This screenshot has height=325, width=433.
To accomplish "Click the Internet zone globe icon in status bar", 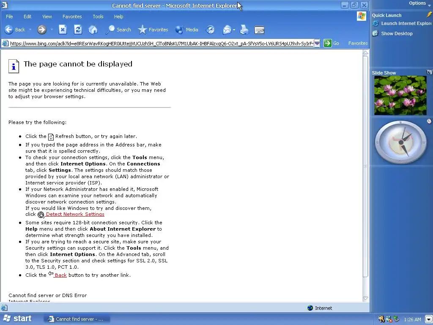I will coord(310,308).
